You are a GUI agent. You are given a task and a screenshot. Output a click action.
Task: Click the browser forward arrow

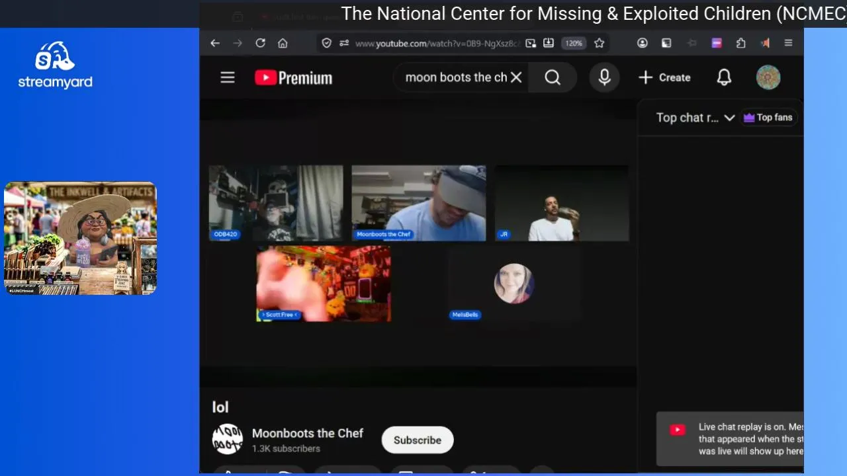pyautogui.click(x=238, y=43)
